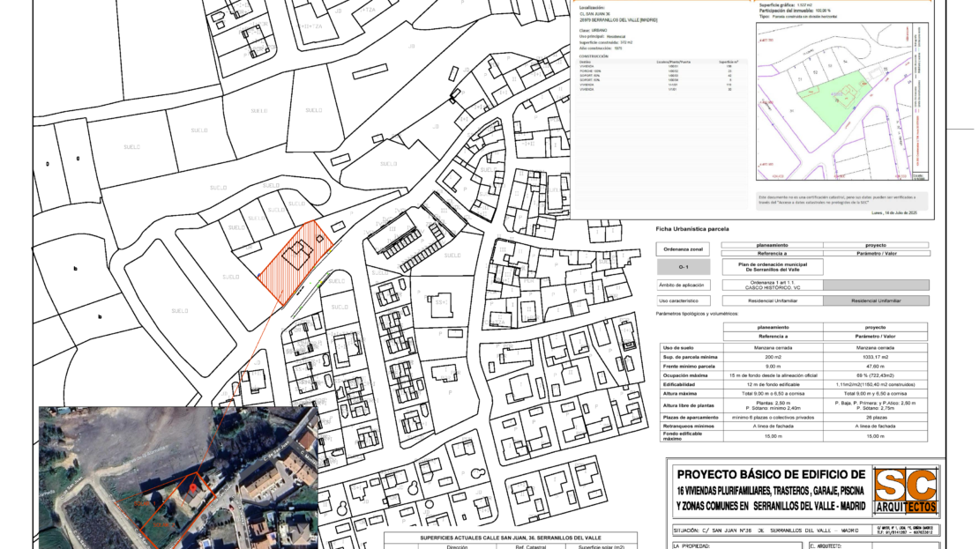
Task: Click the Ordenanza zonal label box
Action: tap(683, 249)
